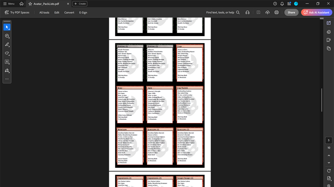Select the Draw freehand tool
The width and height of the screenshot is (334, 187).
7,53
